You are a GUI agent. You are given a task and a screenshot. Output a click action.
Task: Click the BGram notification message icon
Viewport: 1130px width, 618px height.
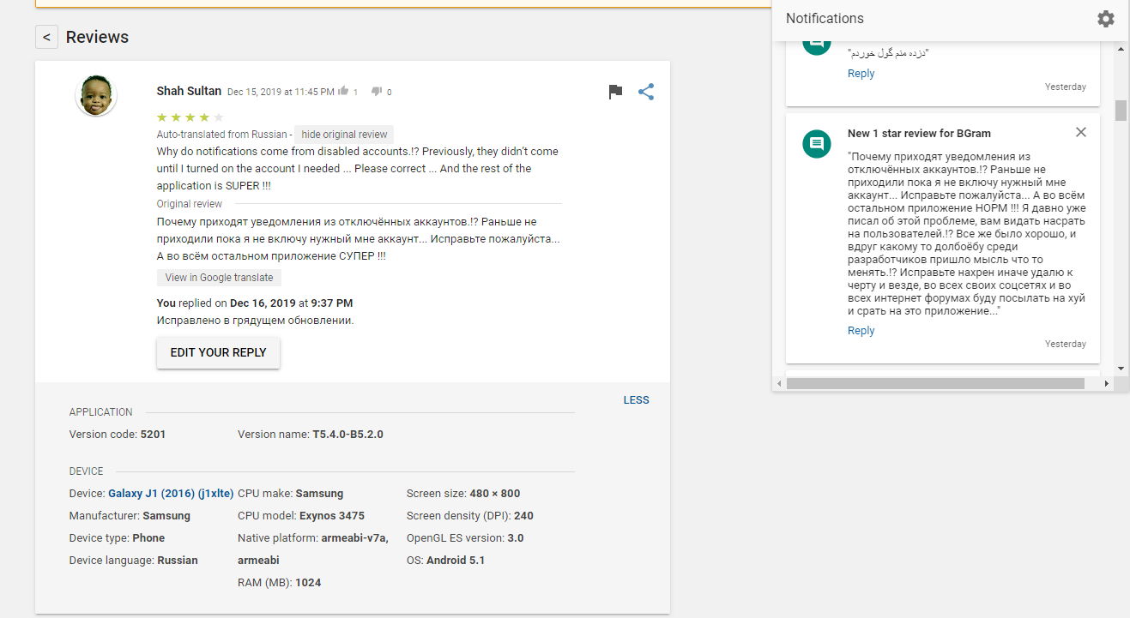click(x=817, y=143)
